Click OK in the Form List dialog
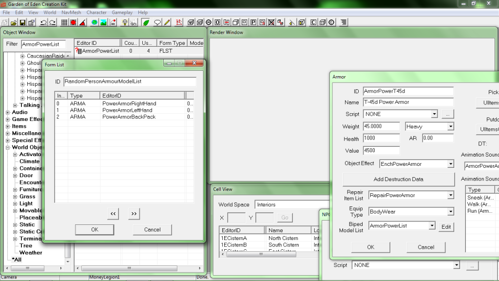 [95, 230]
